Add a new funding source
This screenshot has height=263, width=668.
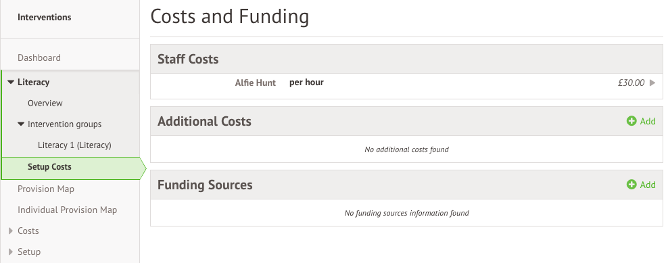click(x=641, y=185)
